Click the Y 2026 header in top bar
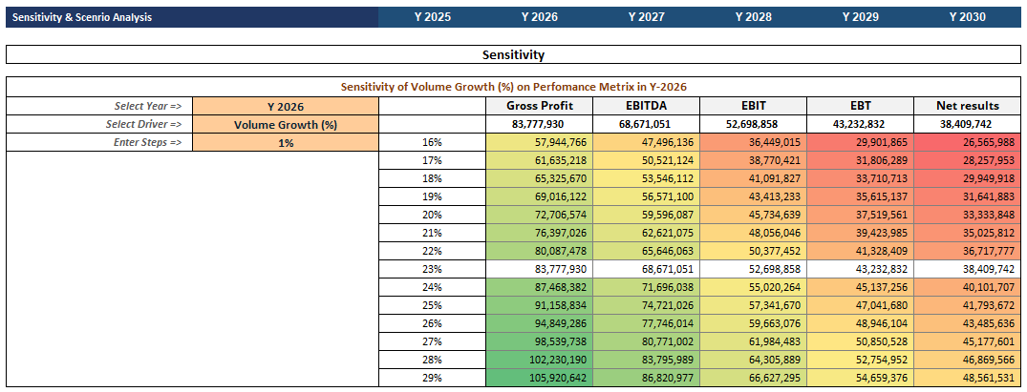Image resolution: width=1027 pixels, height=392 pixels. (540, 17)
